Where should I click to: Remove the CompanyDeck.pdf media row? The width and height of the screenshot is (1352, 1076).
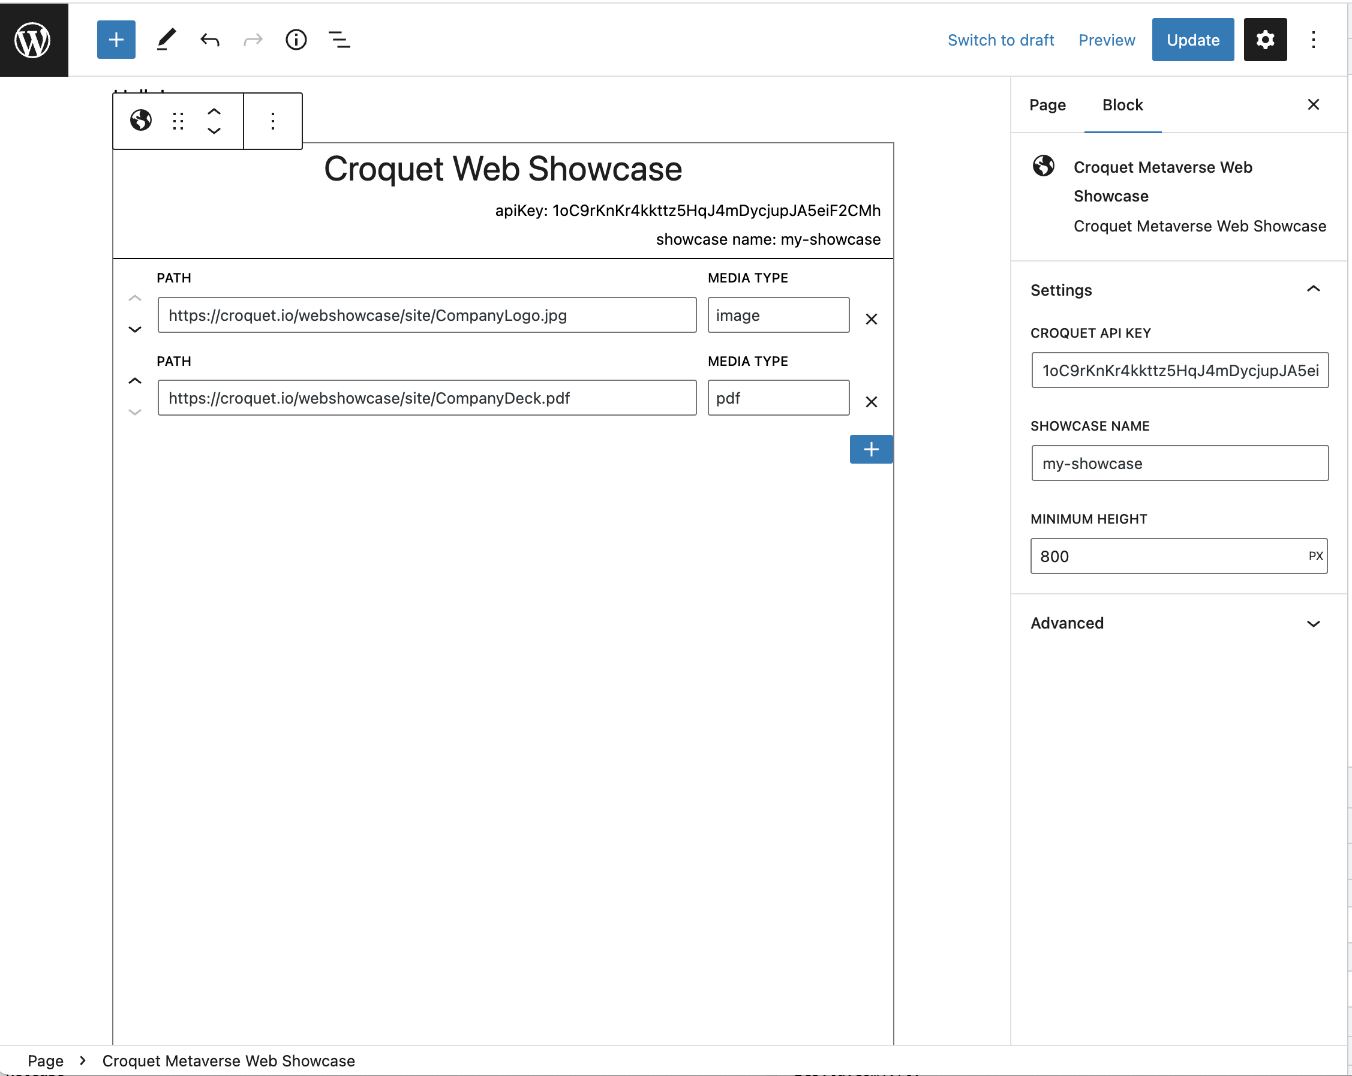tap(871, 402)
